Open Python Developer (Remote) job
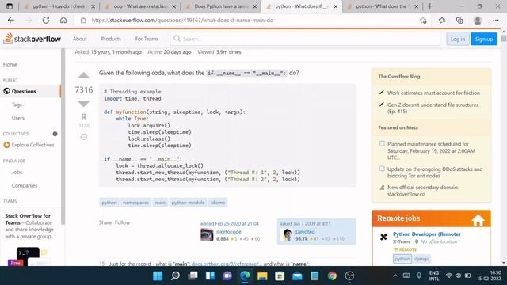Image resolution: width=507 pixels, height=285 pixels. point(426,234)
